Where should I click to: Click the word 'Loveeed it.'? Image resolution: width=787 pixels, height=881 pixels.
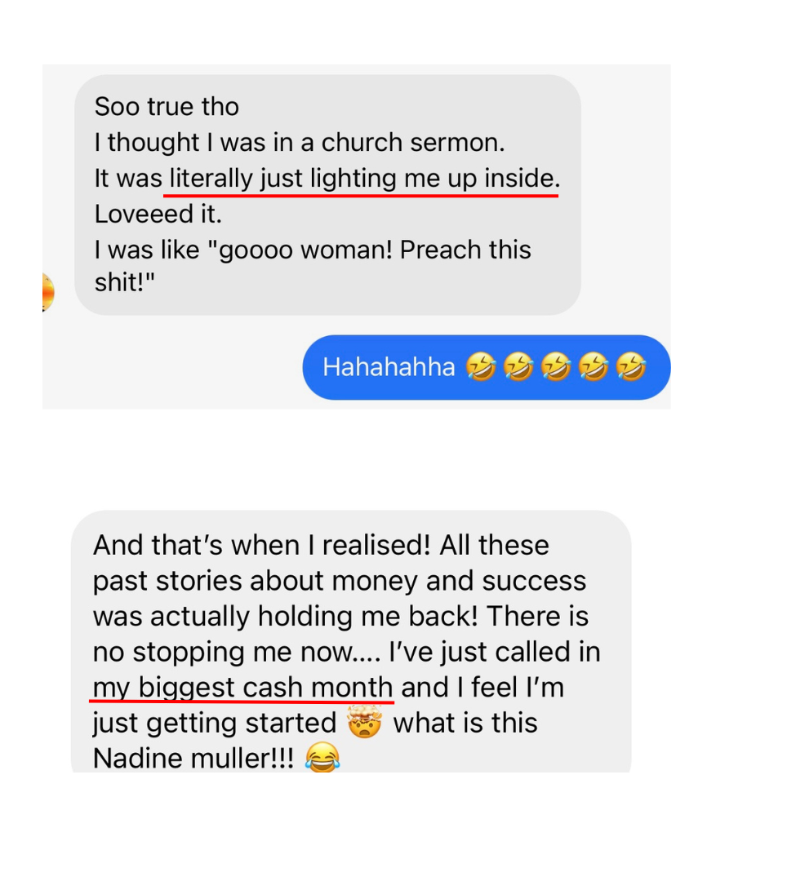tap(158, 214)
